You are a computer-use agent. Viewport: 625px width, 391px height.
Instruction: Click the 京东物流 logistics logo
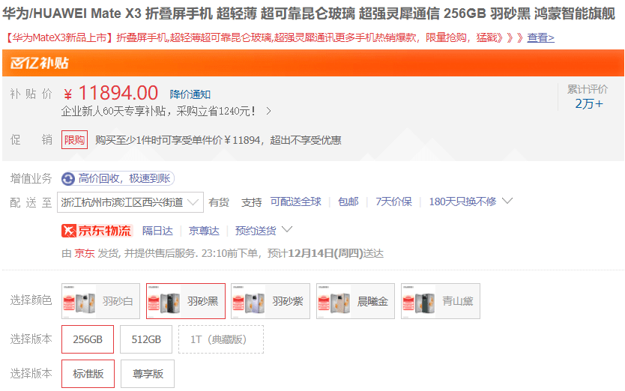pos(97,231)
